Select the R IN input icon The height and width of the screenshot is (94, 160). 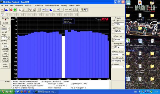23,10
